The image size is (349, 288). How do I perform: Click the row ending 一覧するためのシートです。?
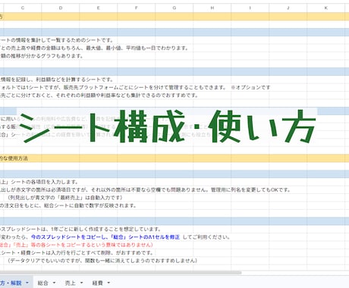[57, 40]
